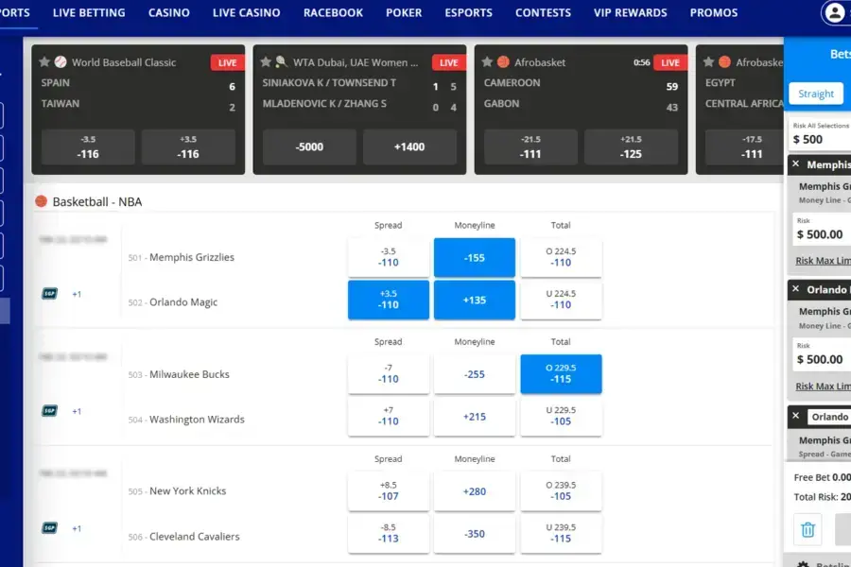The height and width of the screenshot is (567, 851).
Task: Select +1400 odds for Mladenovic/Zhang
Action: (409, 147)
